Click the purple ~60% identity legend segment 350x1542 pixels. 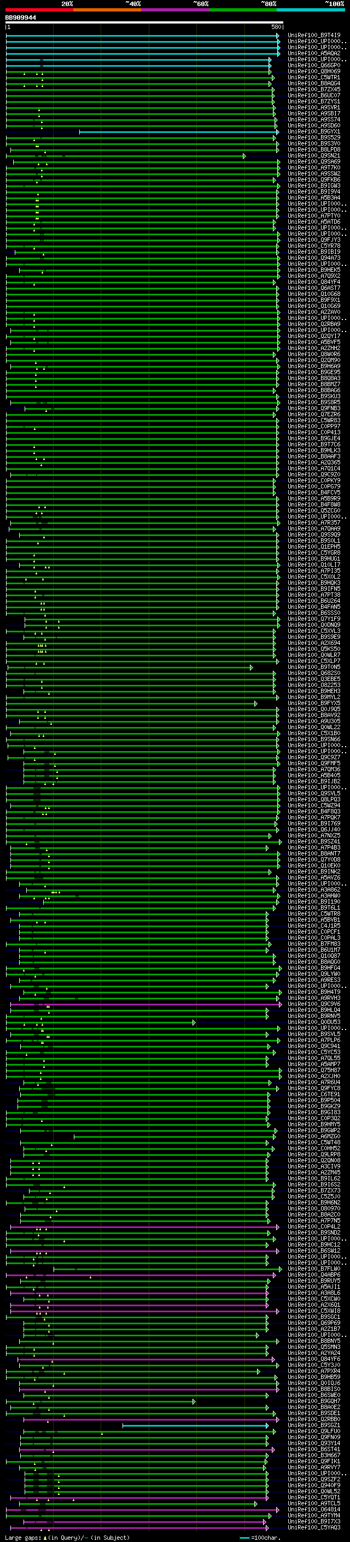coord(176,10)
